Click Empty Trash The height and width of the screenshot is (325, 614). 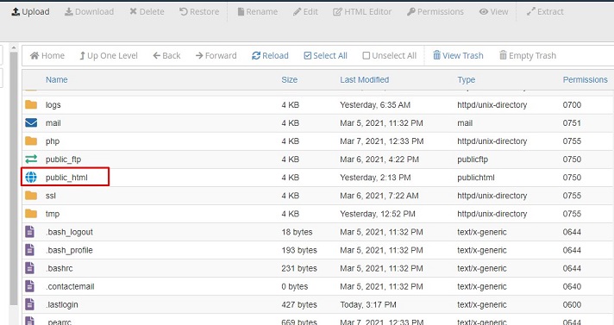coord(528,55)
